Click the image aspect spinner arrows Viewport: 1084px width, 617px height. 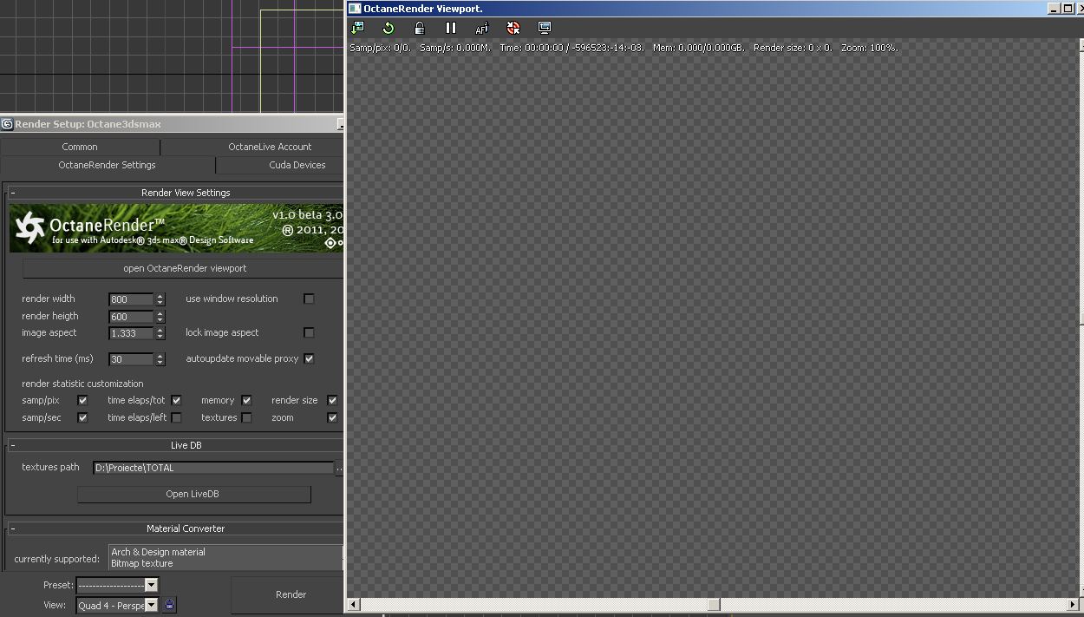click(160, 333)
